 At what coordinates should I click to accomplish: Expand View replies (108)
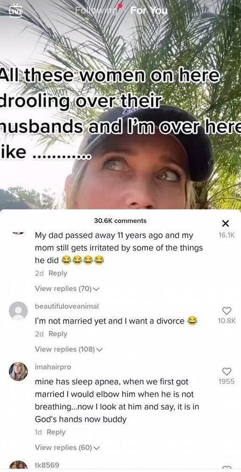[69, 349]
